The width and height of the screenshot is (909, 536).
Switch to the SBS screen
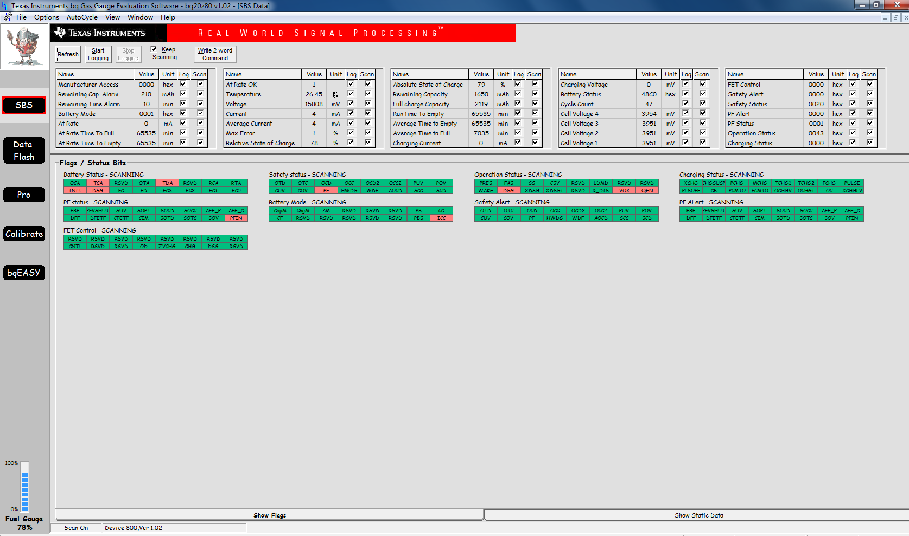(24, 105)
